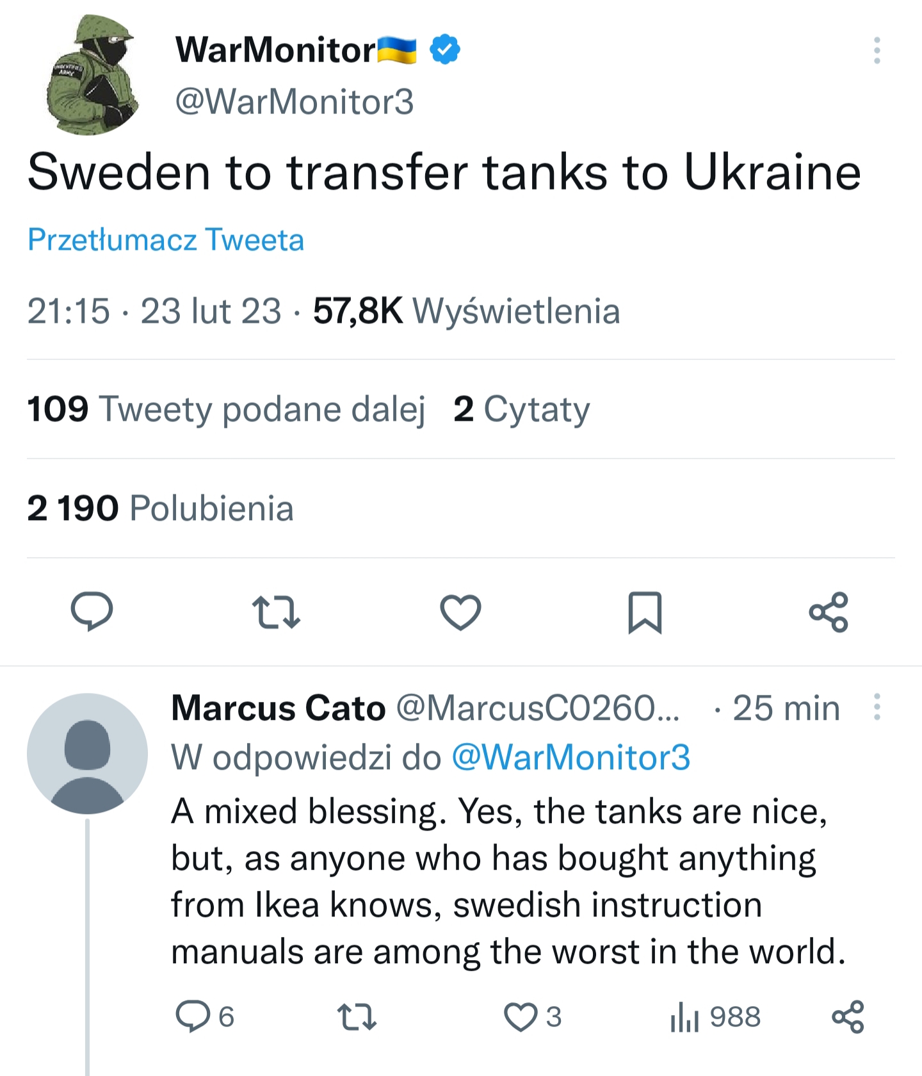
Task: Reply to Marcus Cato's comment
Action: coord(193,1016)
